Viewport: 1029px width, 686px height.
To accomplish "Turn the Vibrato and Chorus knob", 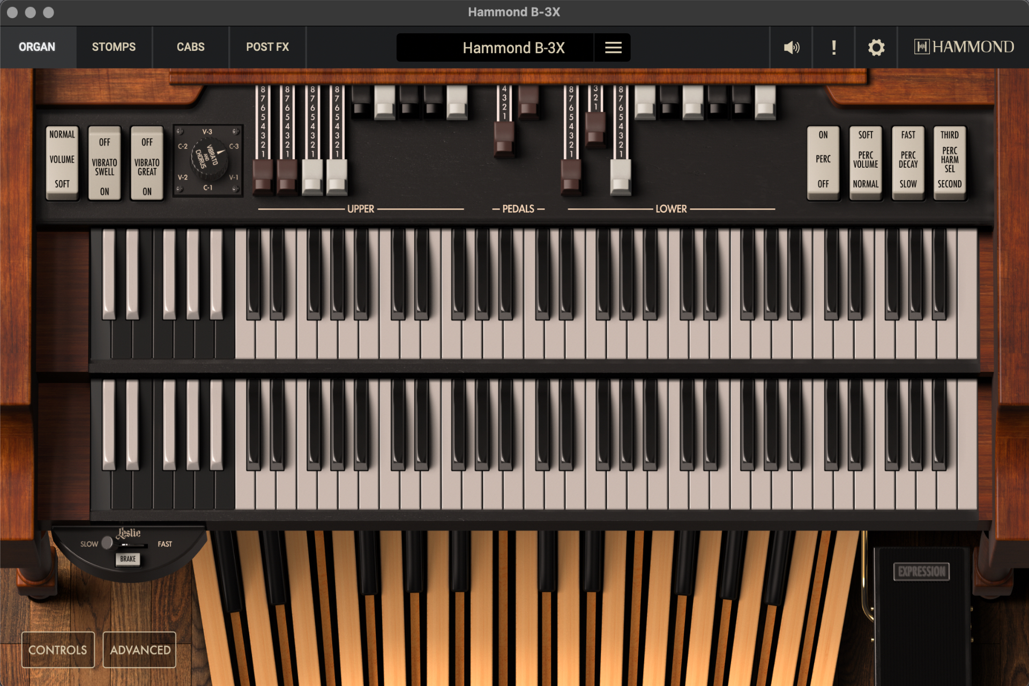I will 208,160.
